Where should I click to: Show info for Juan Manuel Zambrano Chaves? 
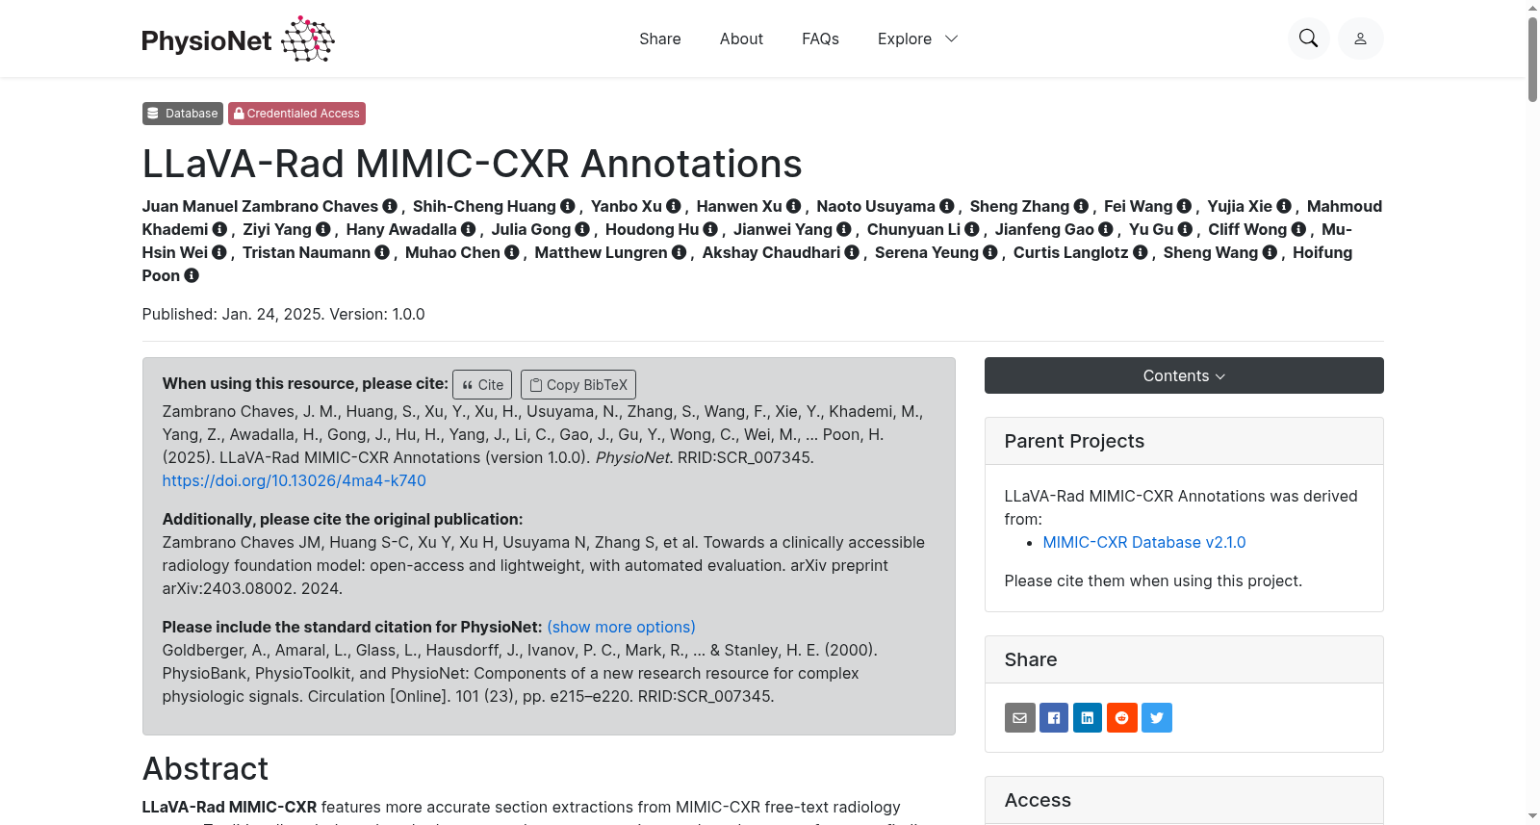(x=390, y=206)
